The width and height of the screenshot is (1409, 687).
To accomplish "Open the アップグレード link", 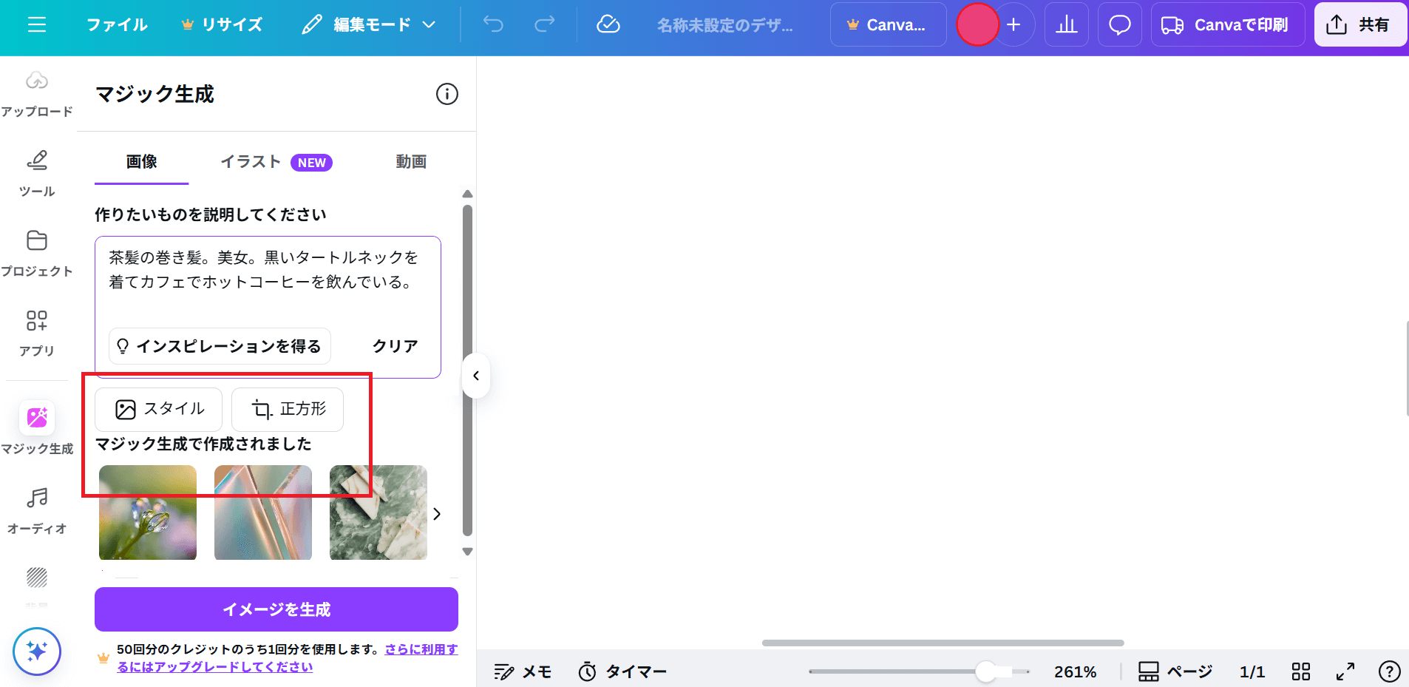I will tap(214, 666).
